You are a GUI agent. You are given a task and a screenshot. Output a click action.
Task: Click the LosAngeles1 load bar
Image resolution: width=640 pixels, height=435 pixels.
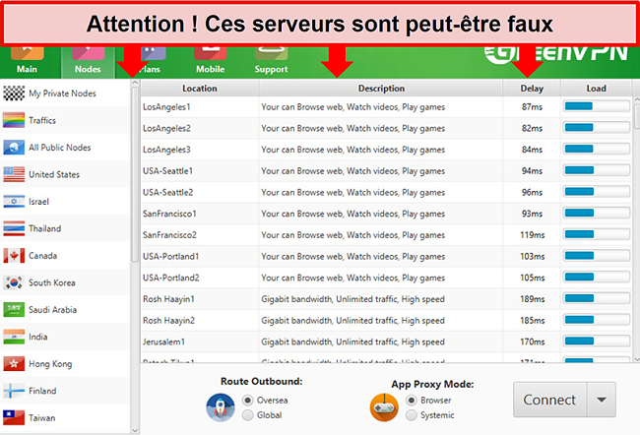[x=596, y=106]
